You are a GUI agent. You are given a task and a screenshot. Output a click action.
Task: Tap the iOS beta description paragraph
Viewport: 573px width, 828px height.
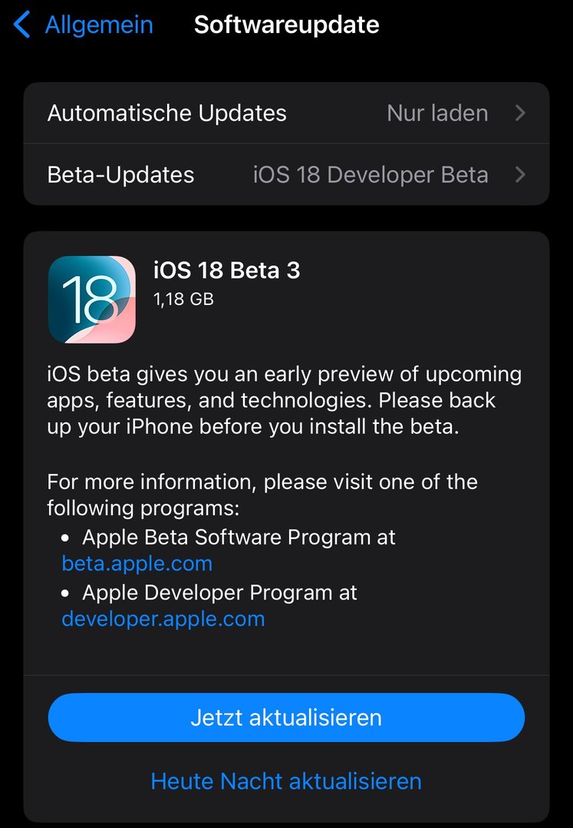click(x=284, y=400)
